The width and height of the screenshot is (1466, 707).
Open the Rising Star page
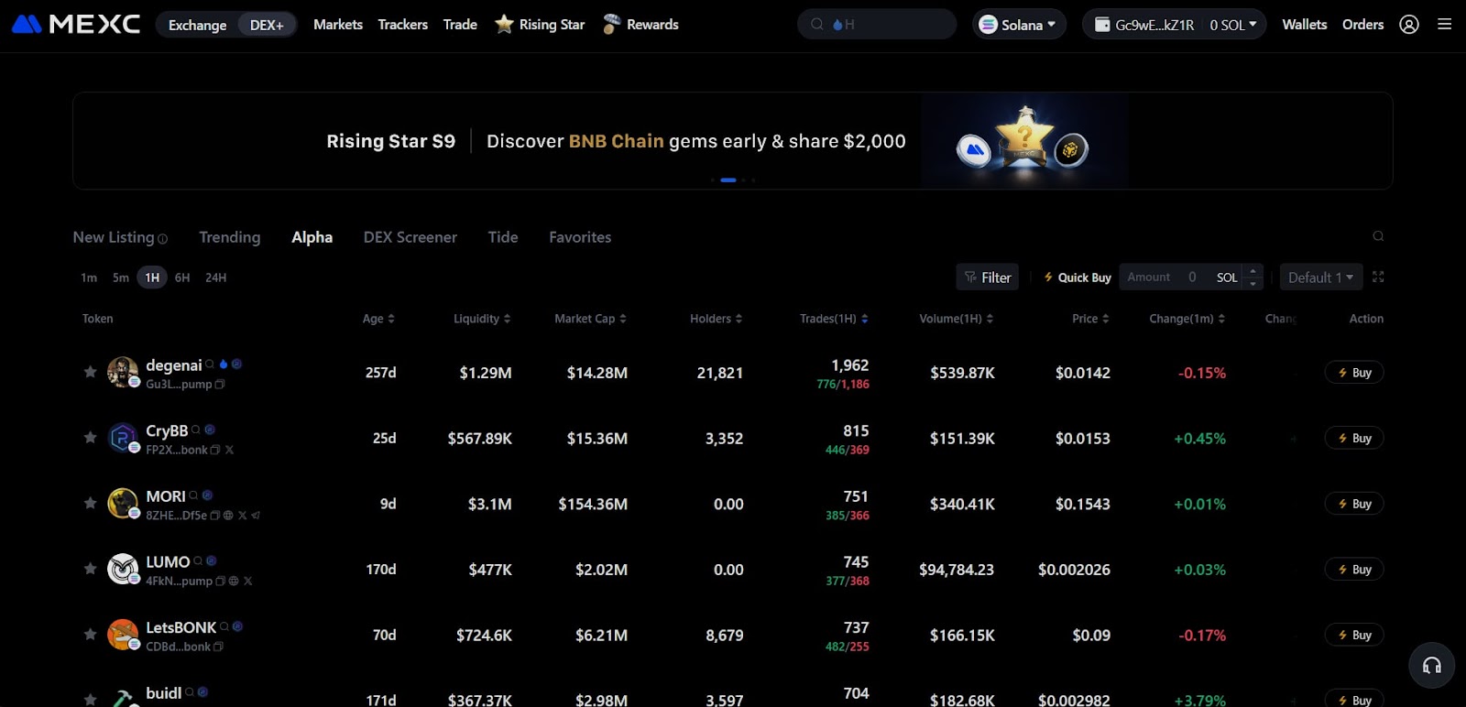coord(540,25)
